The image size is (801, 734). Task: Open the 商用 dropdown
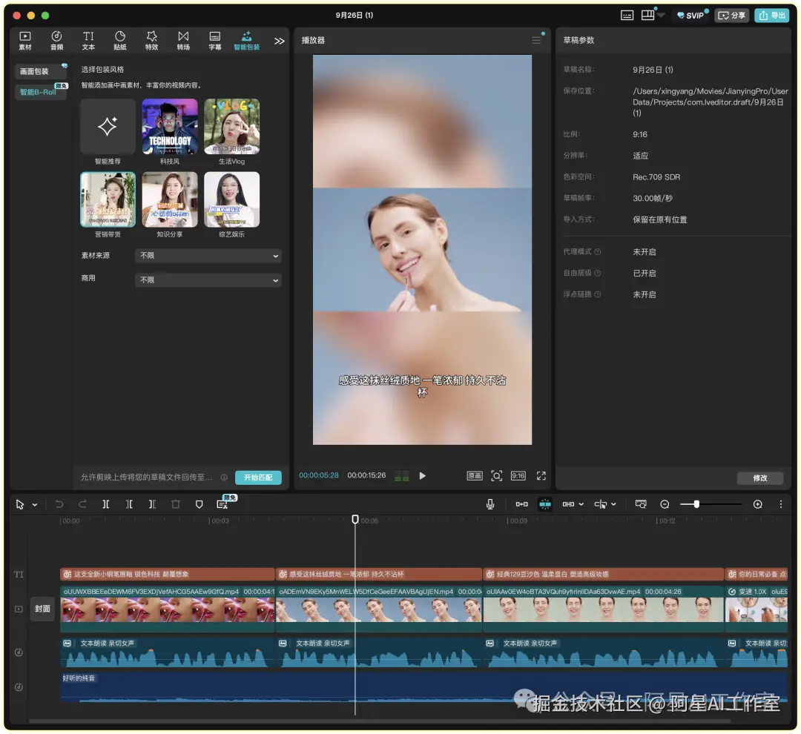(208, 280)
